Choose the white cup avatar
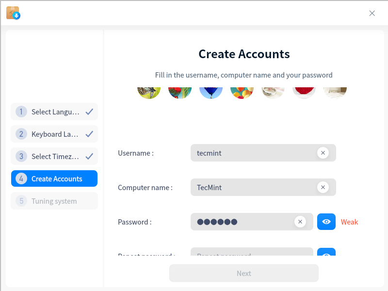The height and width of the screenshot is (291, 388). click(273, 92)
